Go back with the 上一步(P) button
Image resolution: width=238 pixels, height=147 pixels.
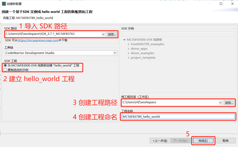160,141
